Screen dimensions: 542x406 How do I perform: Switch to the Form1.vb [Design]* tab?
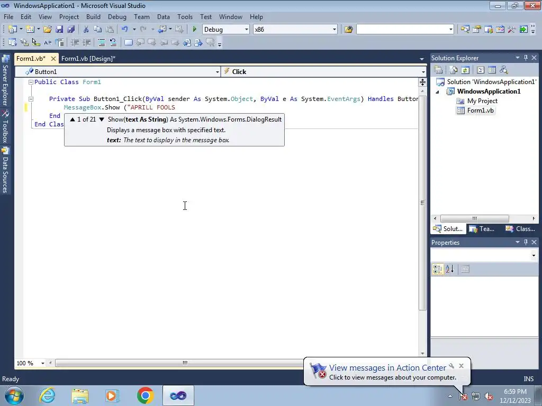(x=88, y=59)
